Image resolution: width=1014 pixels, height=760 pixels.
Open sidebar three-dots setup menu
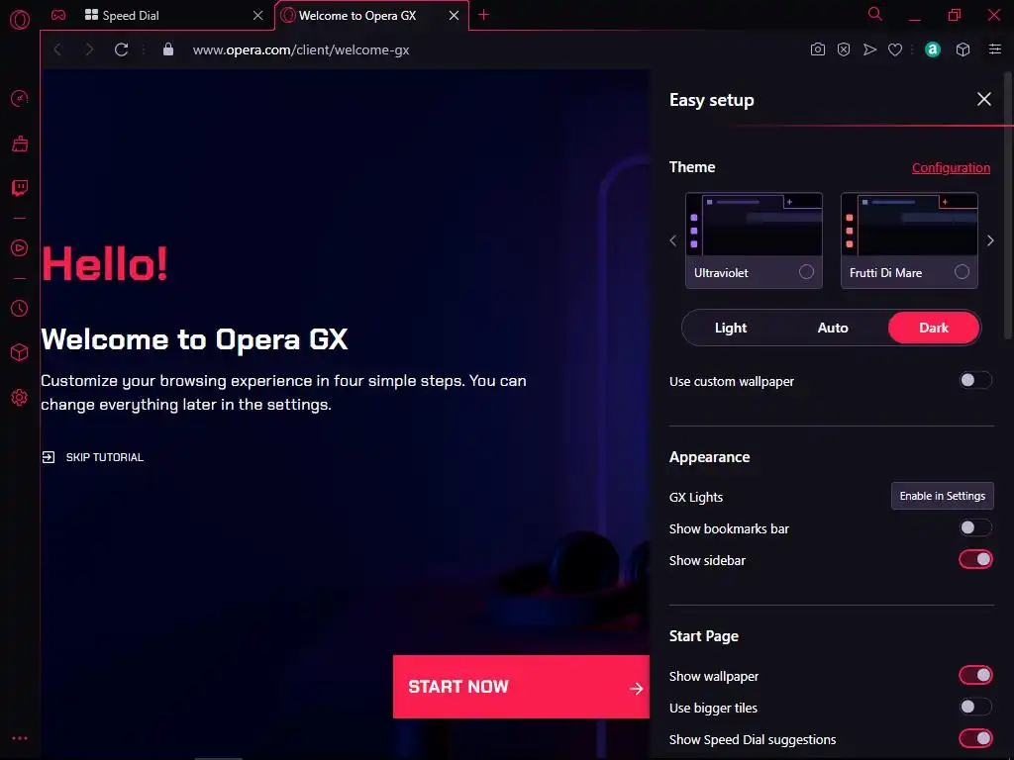(x=20, y=738)
